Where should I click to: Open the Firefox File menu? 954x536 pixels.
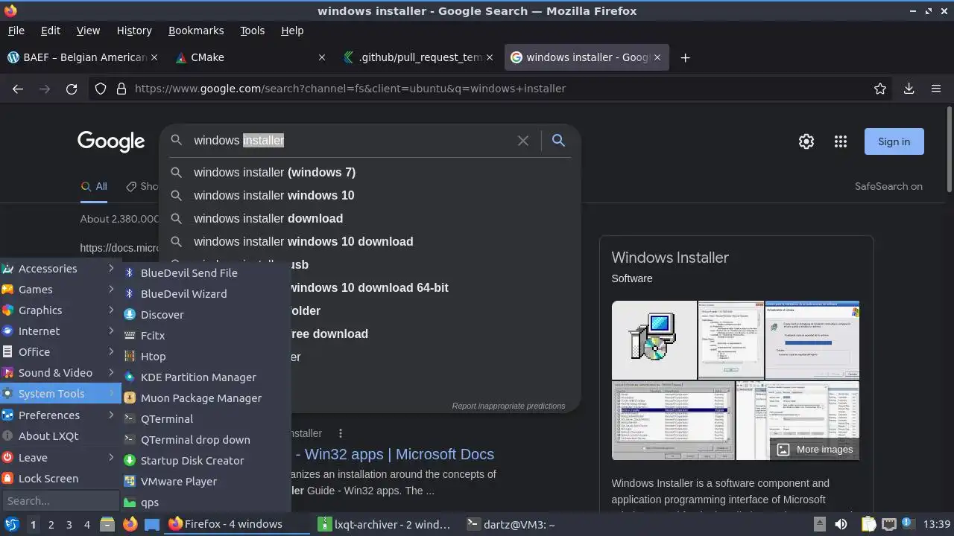(x=16, y=31)
